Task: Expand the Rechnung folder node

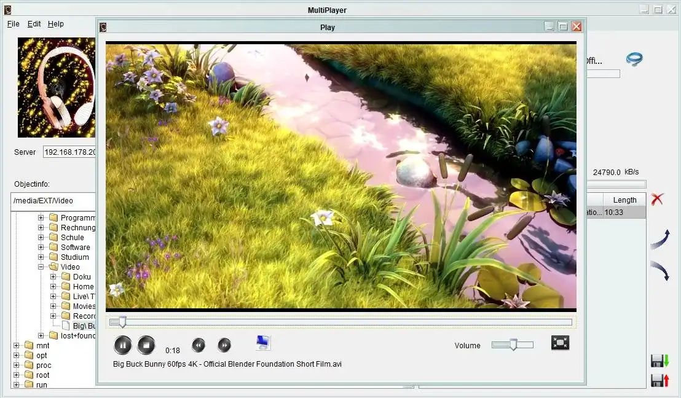Action: pyautogui.click(x=41, y=227)
